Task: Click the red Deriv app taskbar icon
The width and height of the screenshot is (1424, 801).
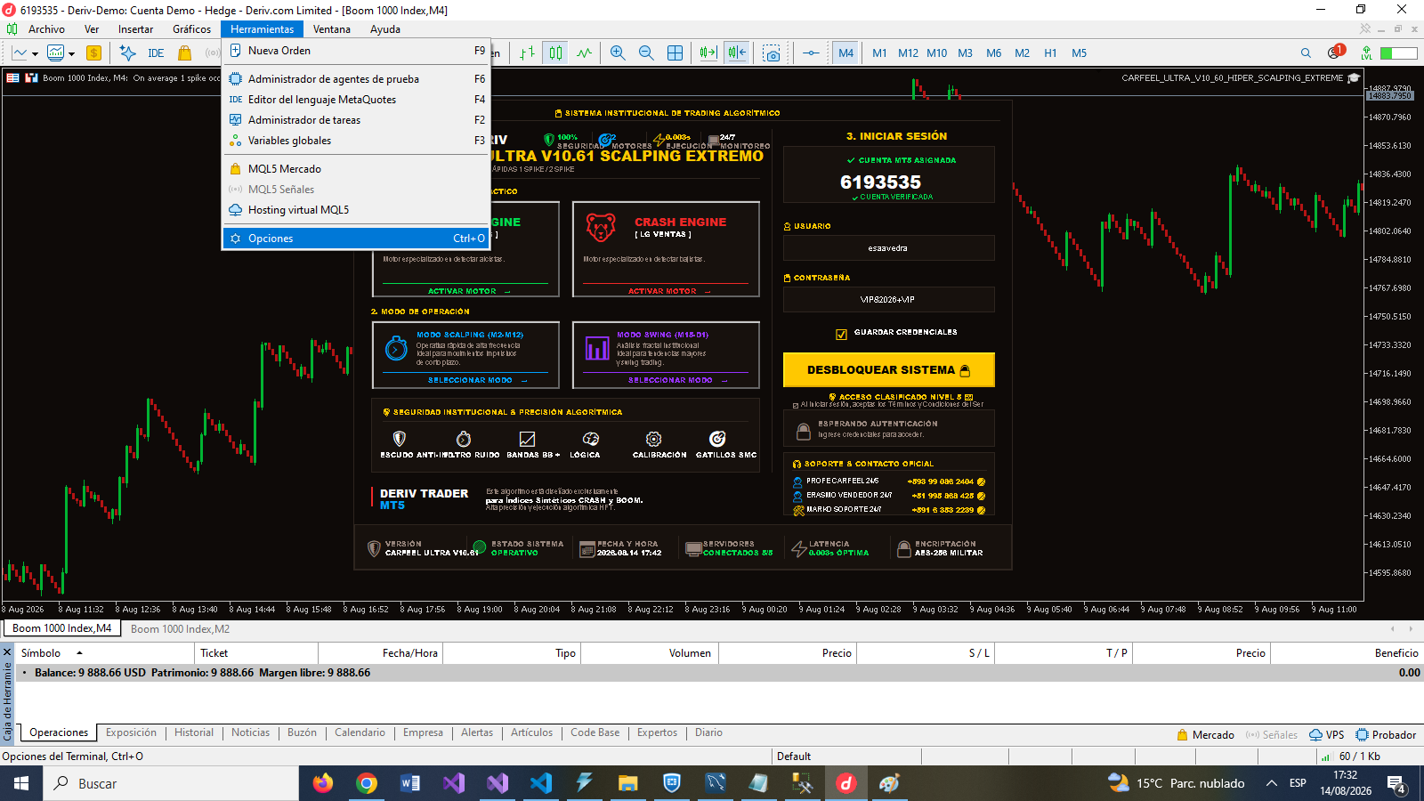Action: coord(845,783)
